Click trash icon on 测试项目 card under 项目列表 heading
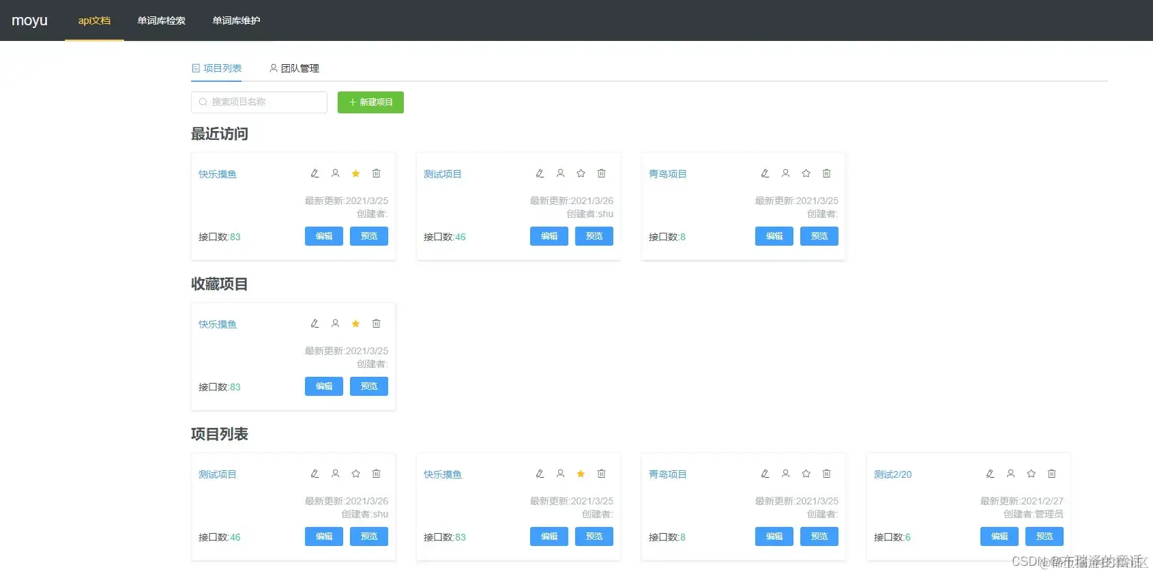Screen dimensions: 1153x574 coord(376,474)
